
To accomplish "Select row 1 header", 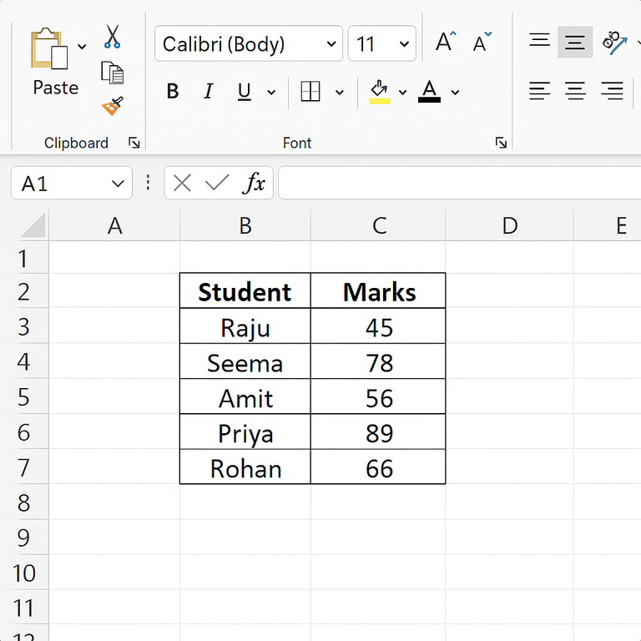I will tap(23, 258).
